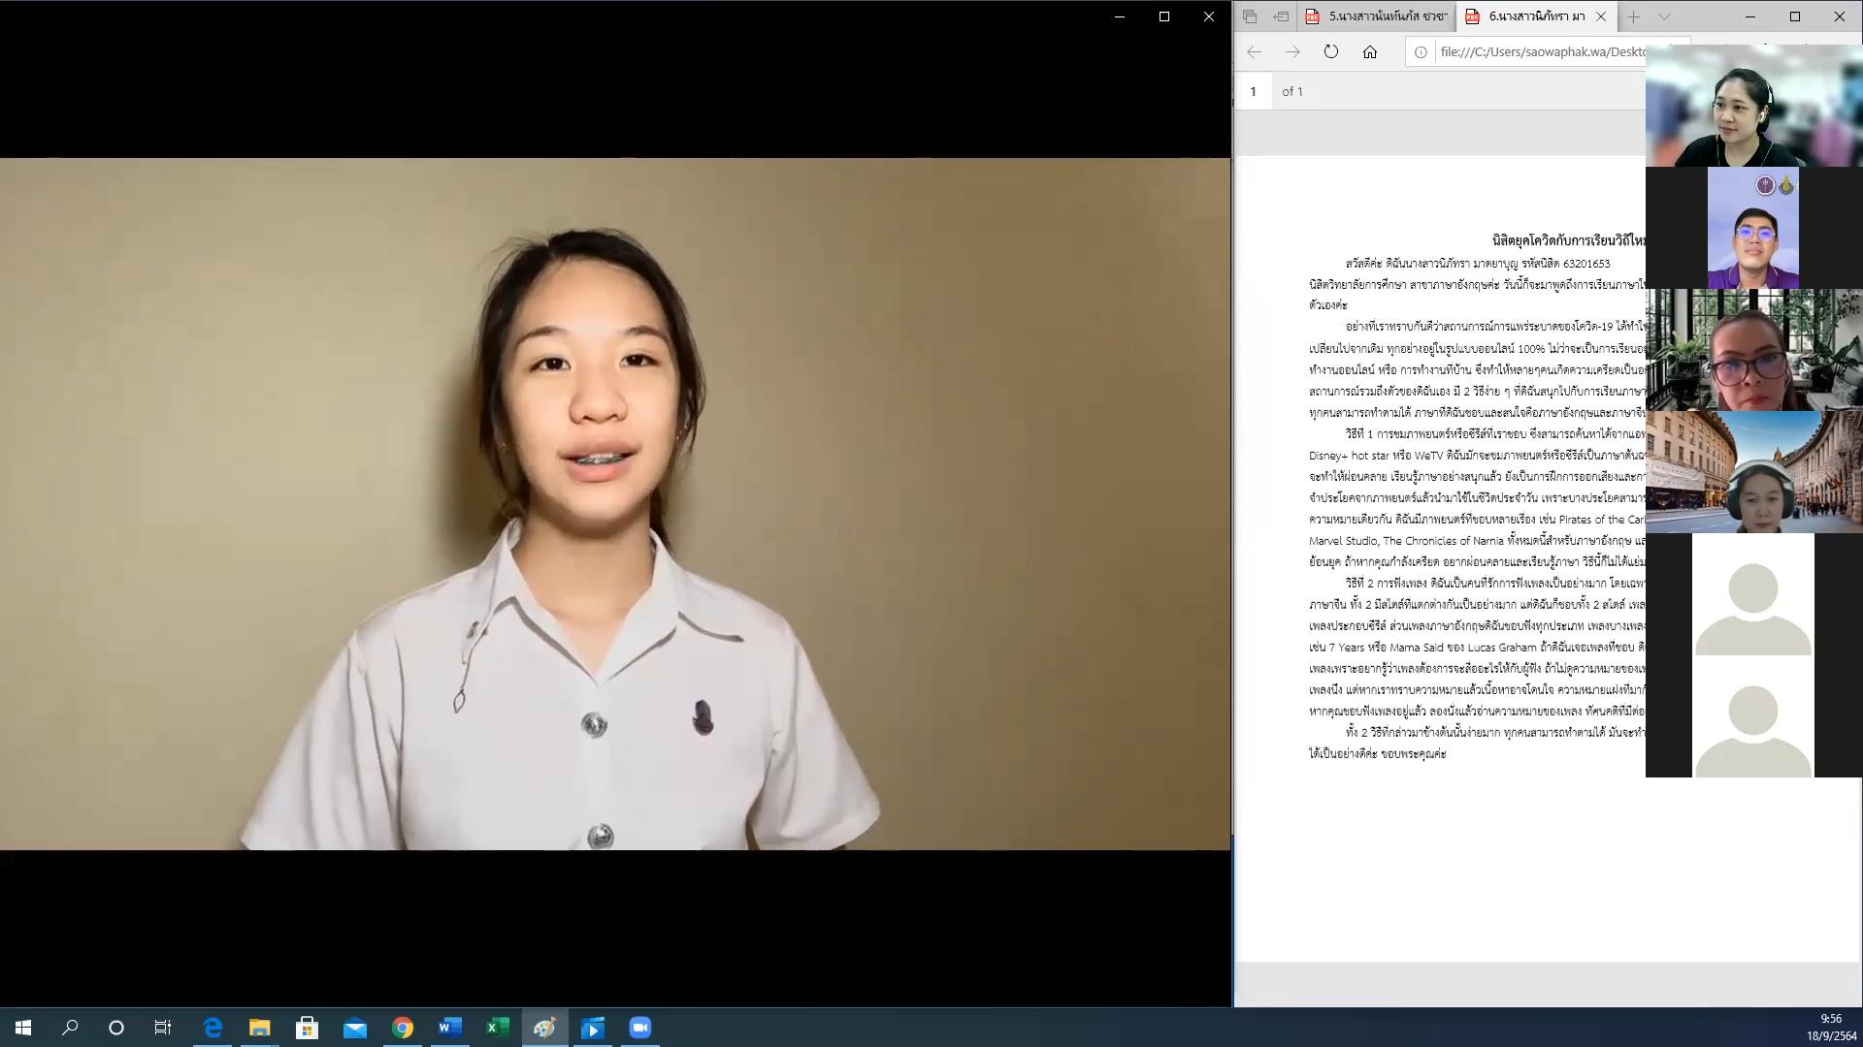1863x1047 pixels.
Task: Open the taskbar clock and date
Action: [1831, 1028]
